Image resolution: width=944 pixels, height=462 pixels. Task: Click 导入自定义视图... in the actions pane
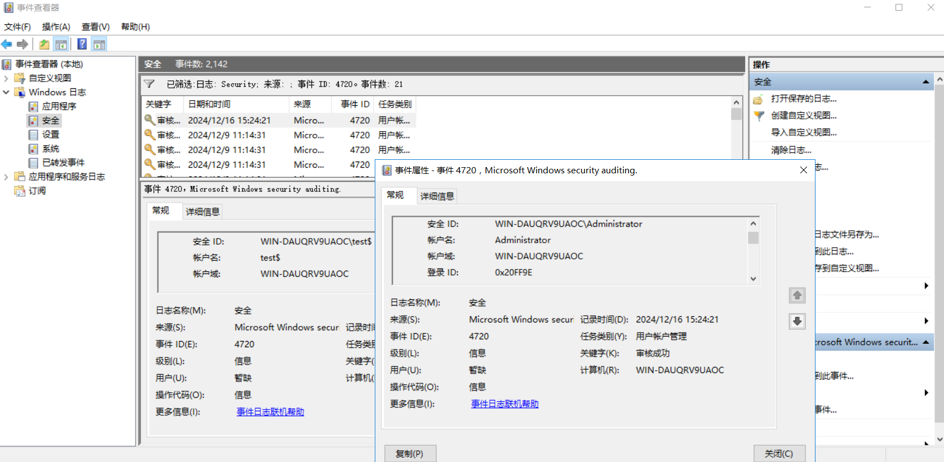tap(804, 133)
